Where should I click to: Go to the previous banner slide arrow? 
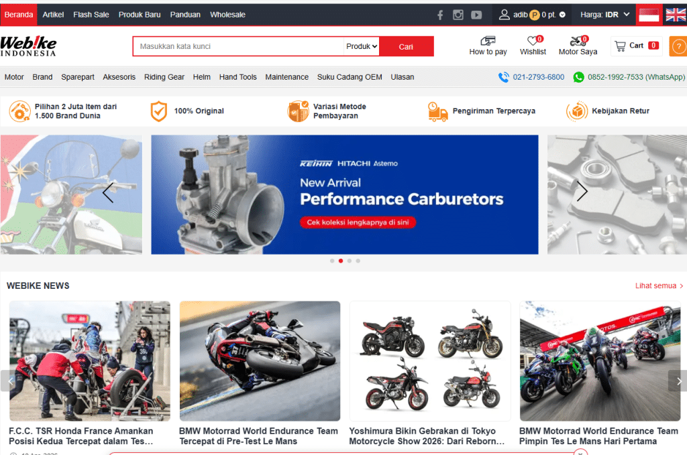click(108, 192)
